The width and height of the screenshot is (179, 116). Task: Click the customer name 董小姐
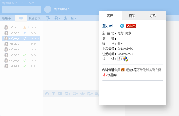pyautogui.click(x=108, y=26)
